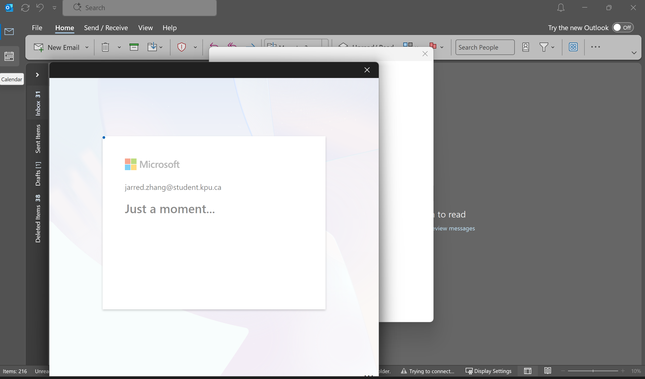Expand the Delete dropdown arrow
Image resolution: width=645 pixels, height=379 pixels.
(x=119, y=47)
